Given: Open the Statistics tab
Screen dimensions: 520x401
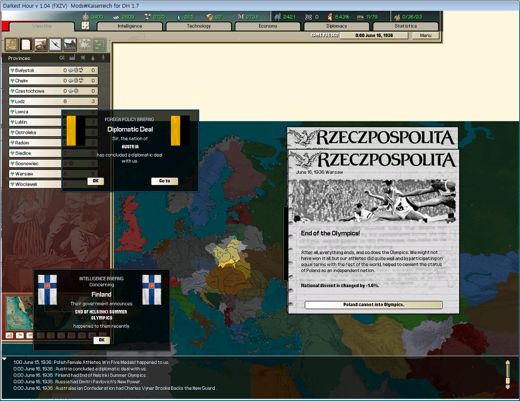Looking at the screenshot, I should pyautogui.click(x=406, y=26).
